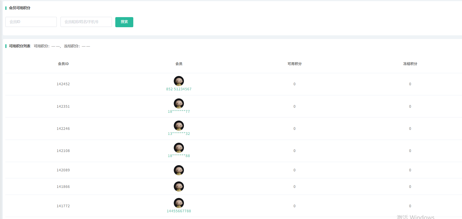
Task: Open member link 18*******88
Action: click(x=179, y=156)
